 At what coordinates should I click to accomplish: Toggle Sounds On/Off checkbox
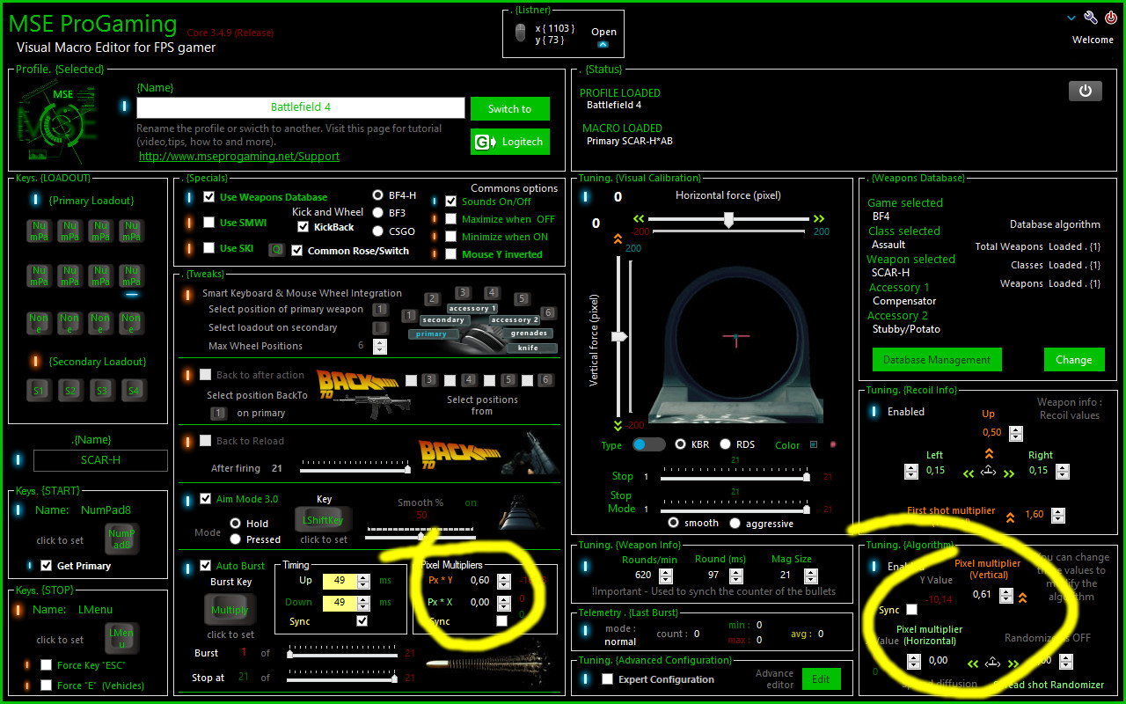pyautogui.click(x=451, y=202)
